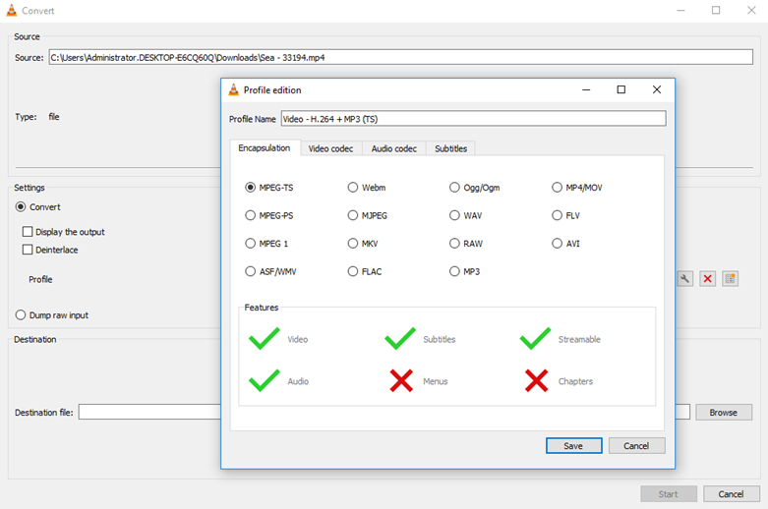
Task: Go to the Subtitles tab
Action: pyautogui.click(x=450, y=148)
